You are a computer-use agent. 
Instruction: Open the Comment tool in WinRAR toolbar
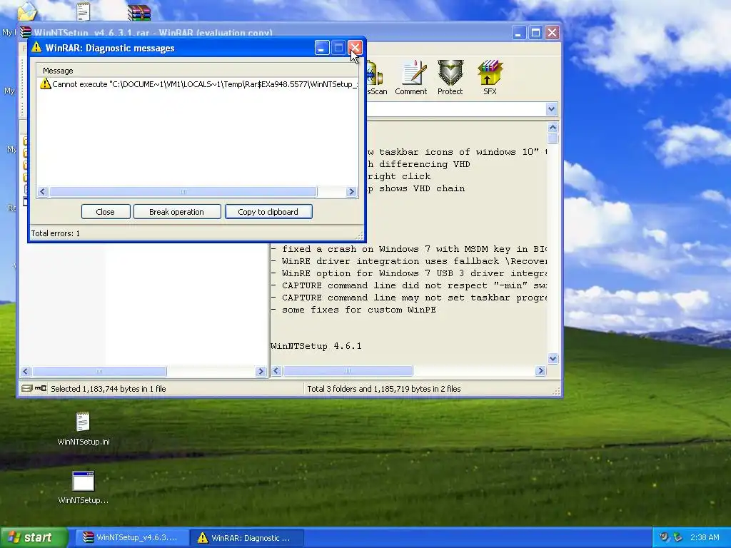(410, 78)
